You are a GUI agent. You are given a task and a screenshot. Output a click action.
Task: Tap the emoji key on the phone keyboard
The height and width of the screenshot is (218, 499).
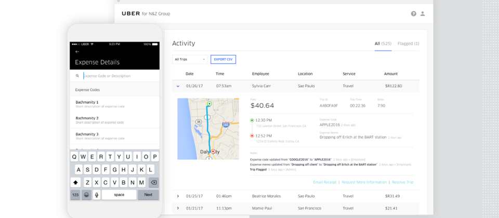(87, 195)
